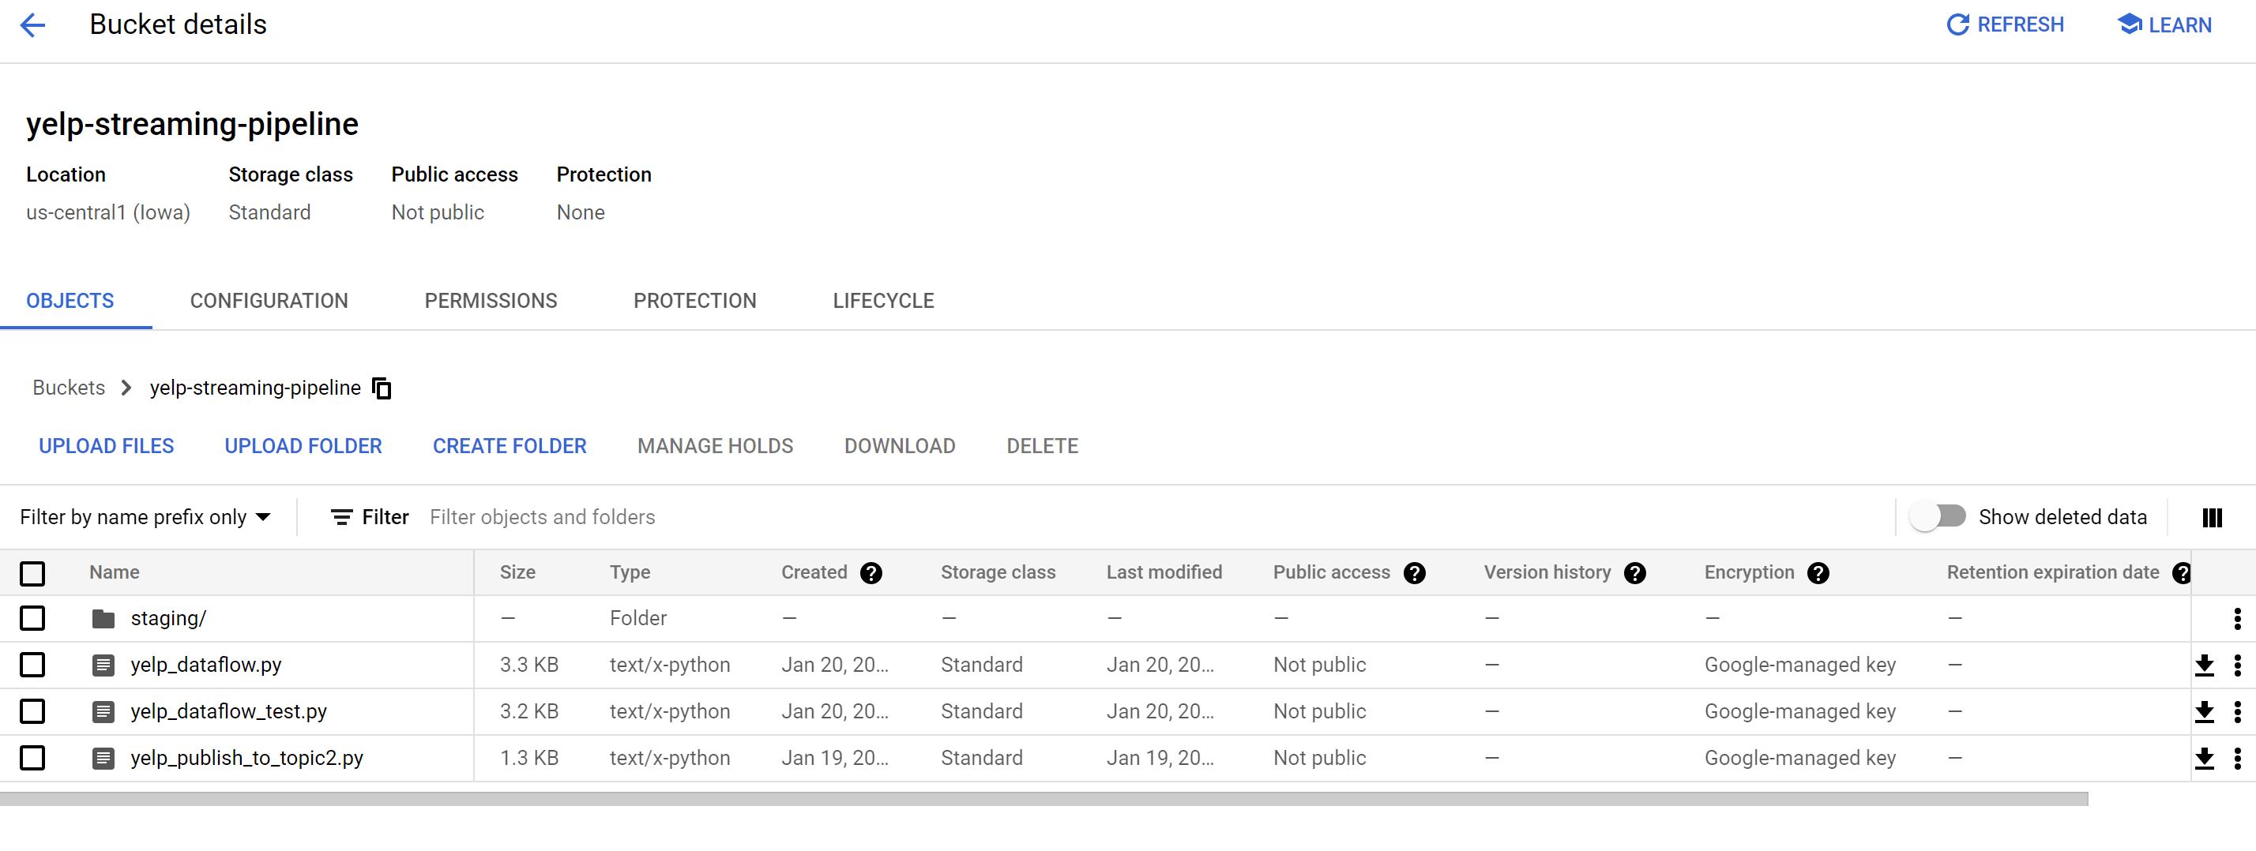Check the yelp_dataflow.py row checkbox

pyautogui.click(x=32, y=665)
